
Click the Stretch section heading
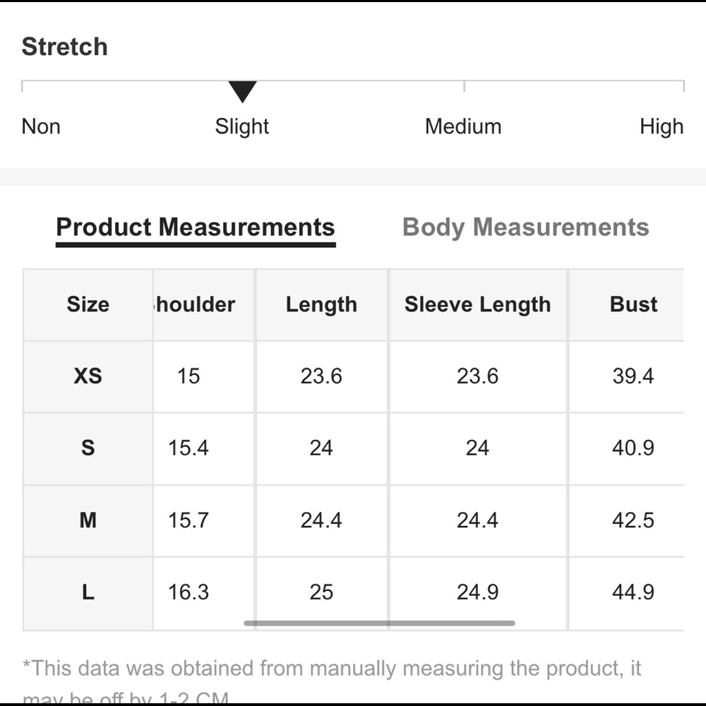click(65, 47)
